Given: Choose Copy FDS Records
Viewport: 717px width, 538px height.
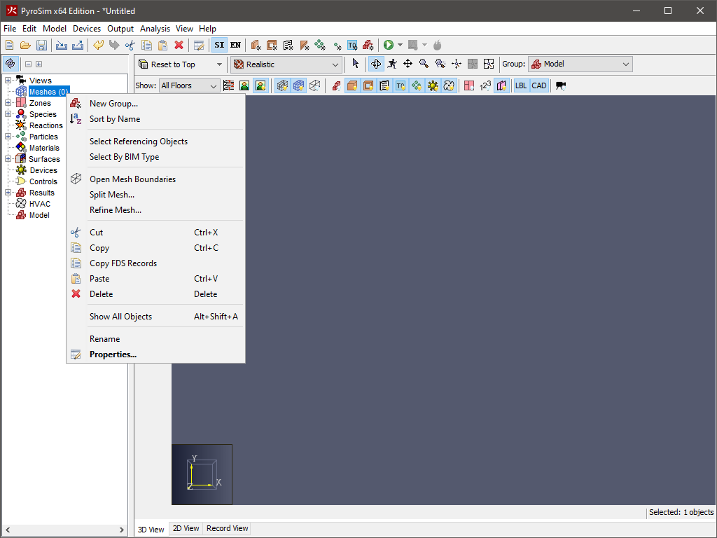Looking at the screenshot, I should point(156,263).
